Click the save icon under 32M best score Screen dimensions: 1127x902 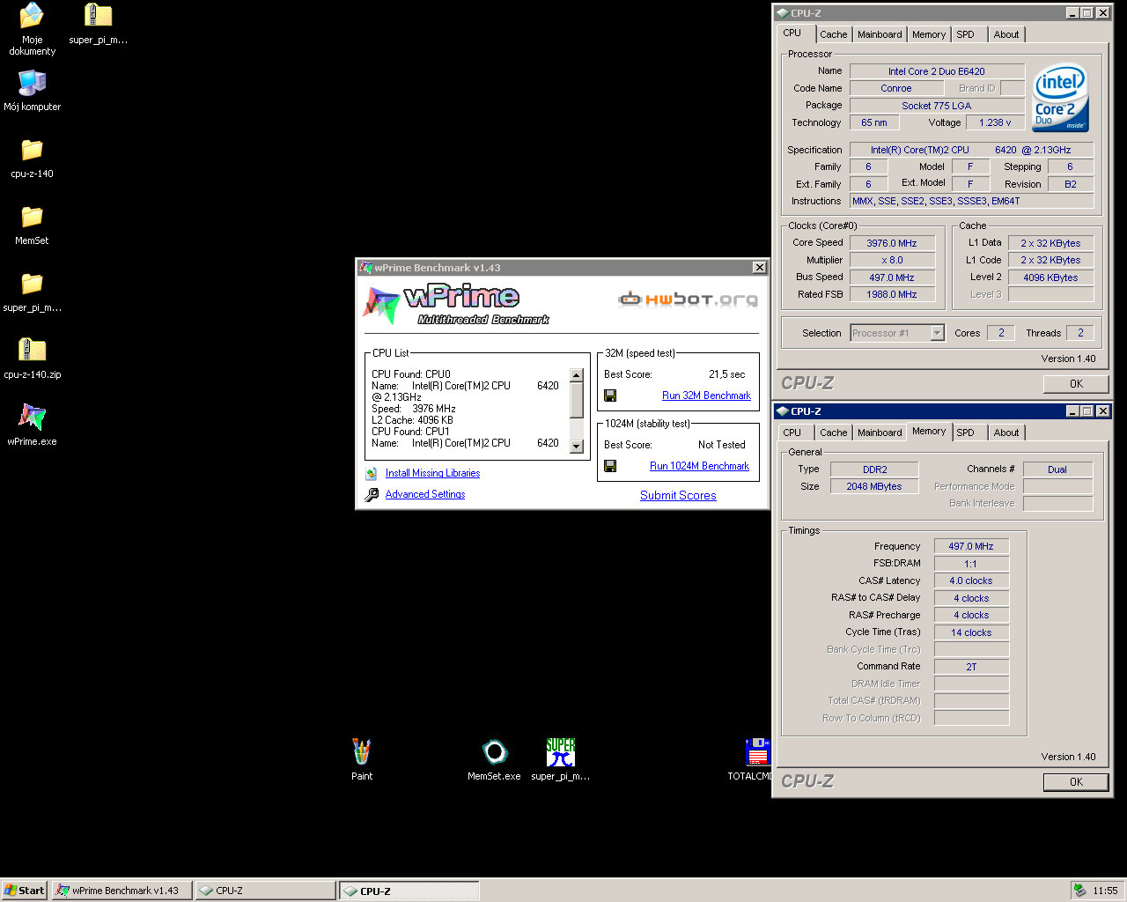point(610,396)
